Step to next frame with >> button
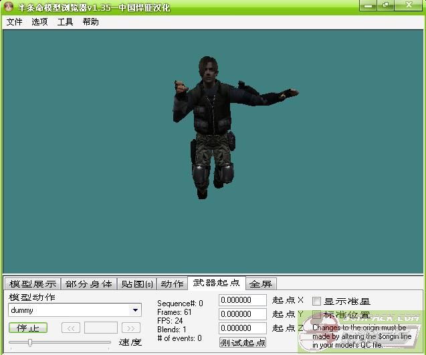This screenshot has width=426, height=355. (x=131, y=328)
